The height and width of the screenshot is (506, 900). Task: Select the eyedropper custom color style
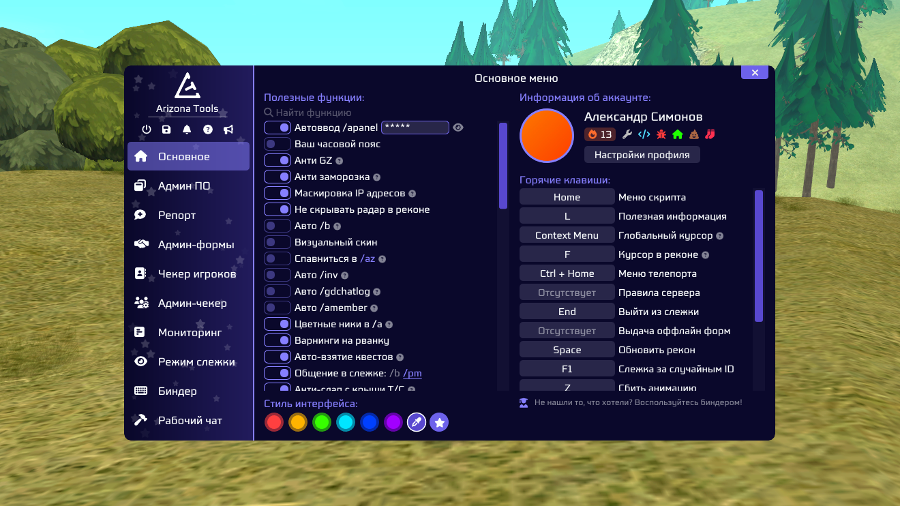click(x=416, y=423)
